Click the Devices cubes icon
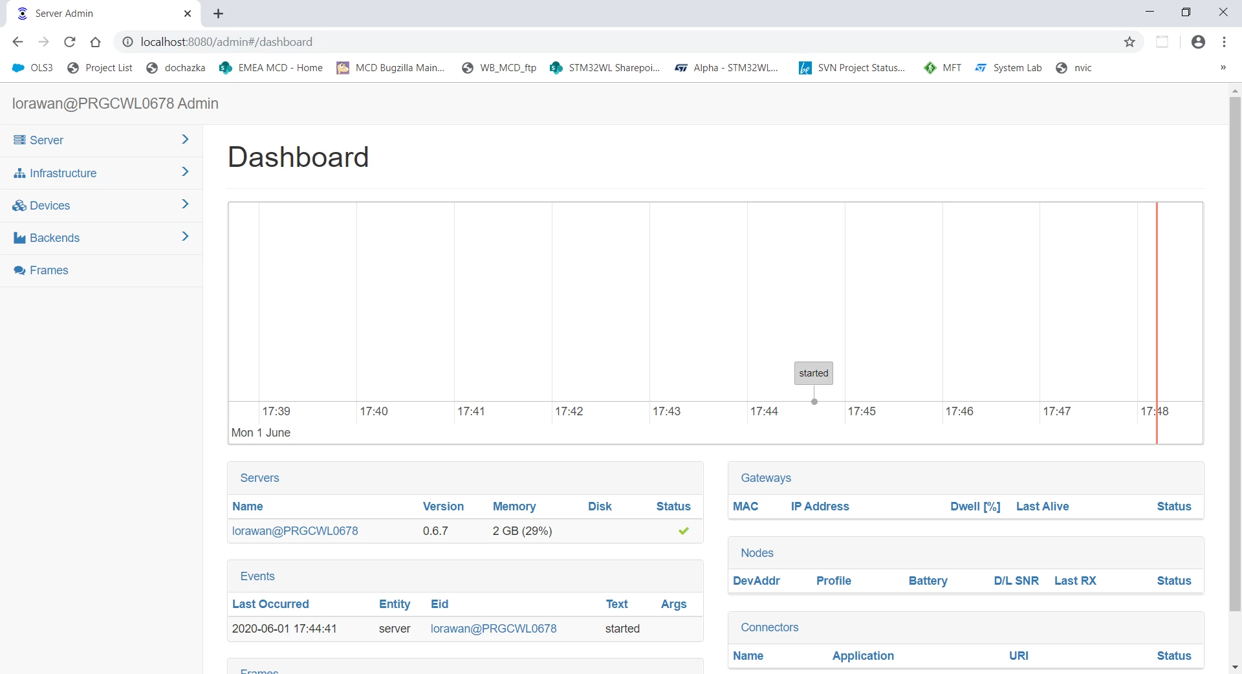 click(19, 206)
